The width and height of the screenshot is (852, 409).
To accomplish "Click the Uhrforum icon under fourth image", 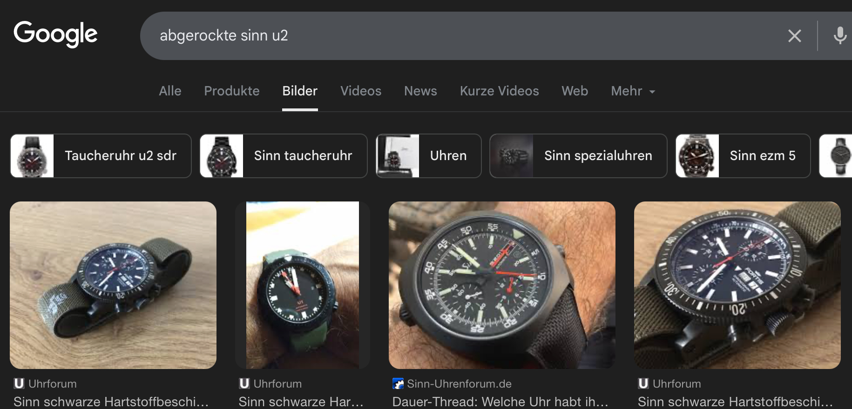I will tap(643, 383).
